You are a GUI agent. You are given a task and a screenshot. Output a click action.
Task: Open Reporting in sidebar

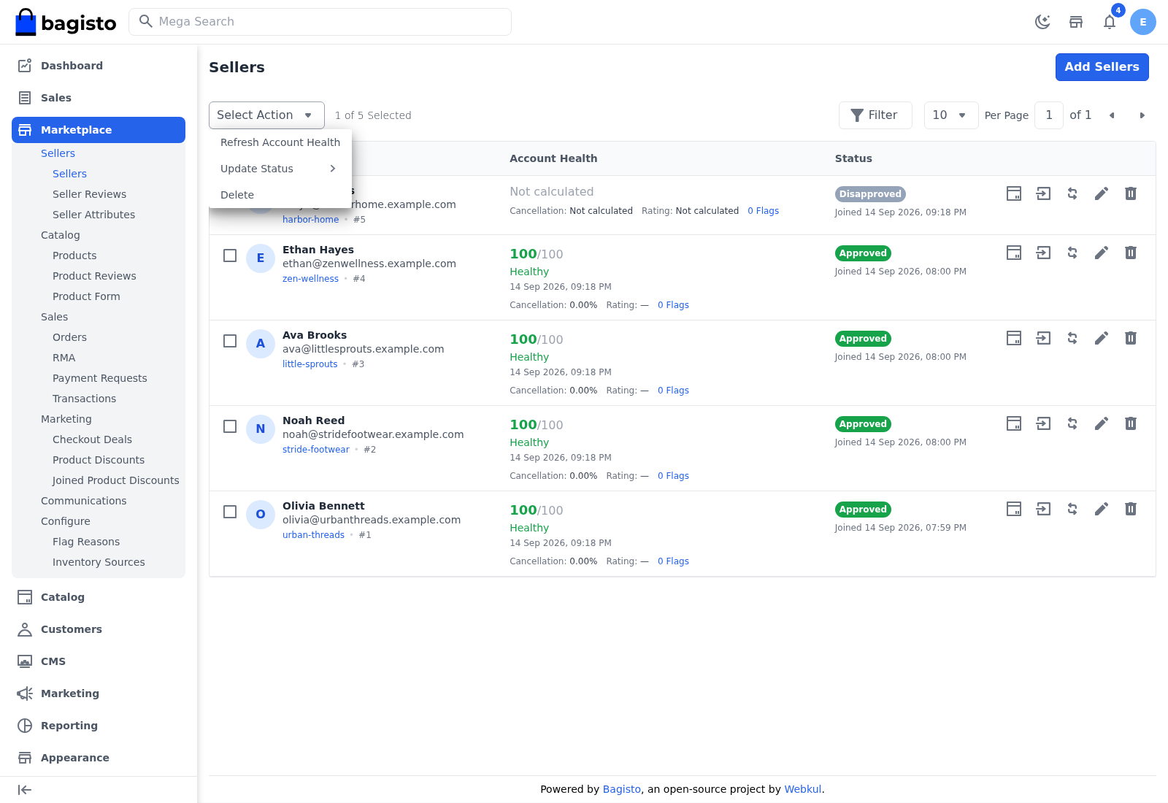pos(99,726)
